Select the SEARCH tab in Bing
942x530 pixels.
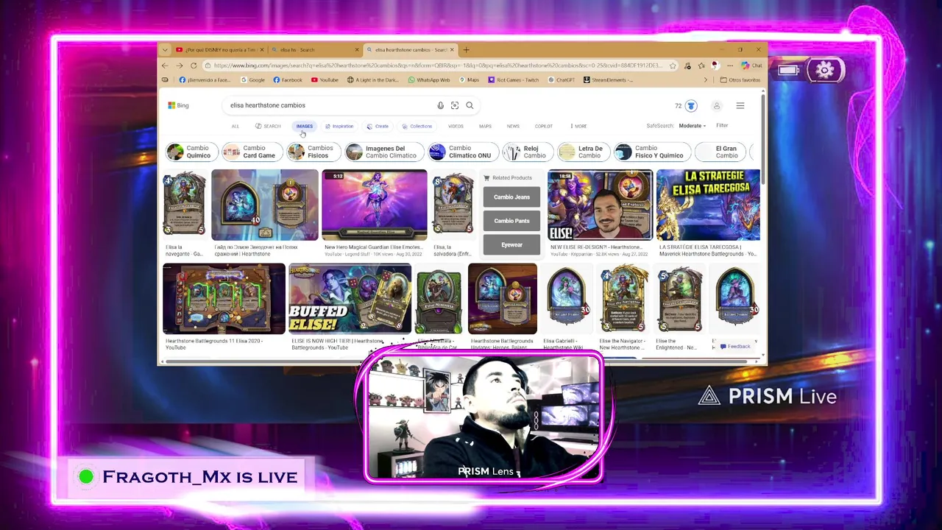[268, 127]
